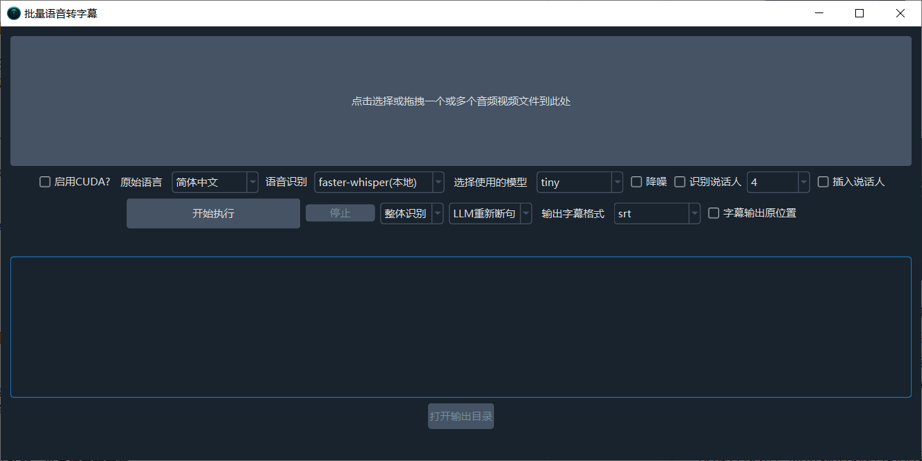Open the 整体识别 mode dropdown
This screenshot has height=461, width=922.
[x=411, y=213]
